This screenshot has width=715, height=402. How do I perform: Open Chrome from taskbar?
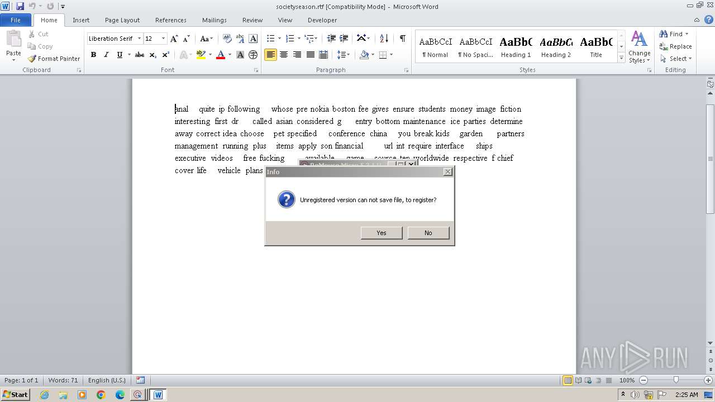coord(101,395)
